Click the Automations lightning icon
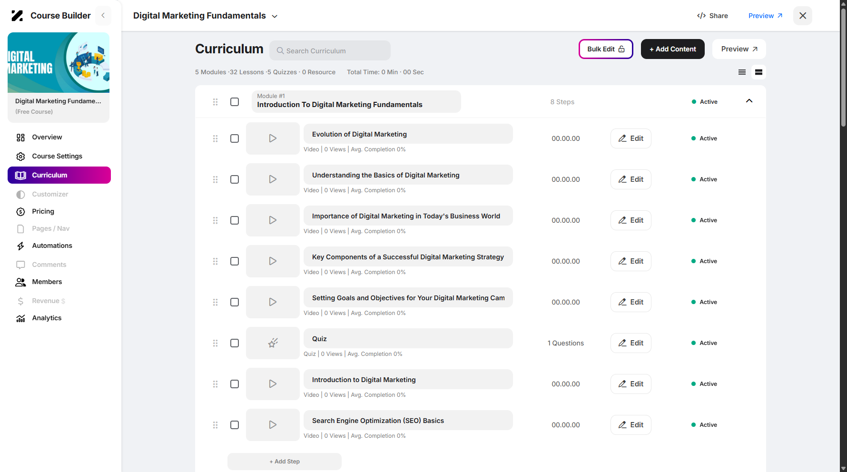Image resolution: width=847 pixels, height=472 pixels. pos(20,246)
